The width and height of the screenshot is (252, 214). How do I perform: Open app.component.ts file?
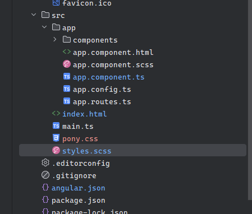coord(109,77)
